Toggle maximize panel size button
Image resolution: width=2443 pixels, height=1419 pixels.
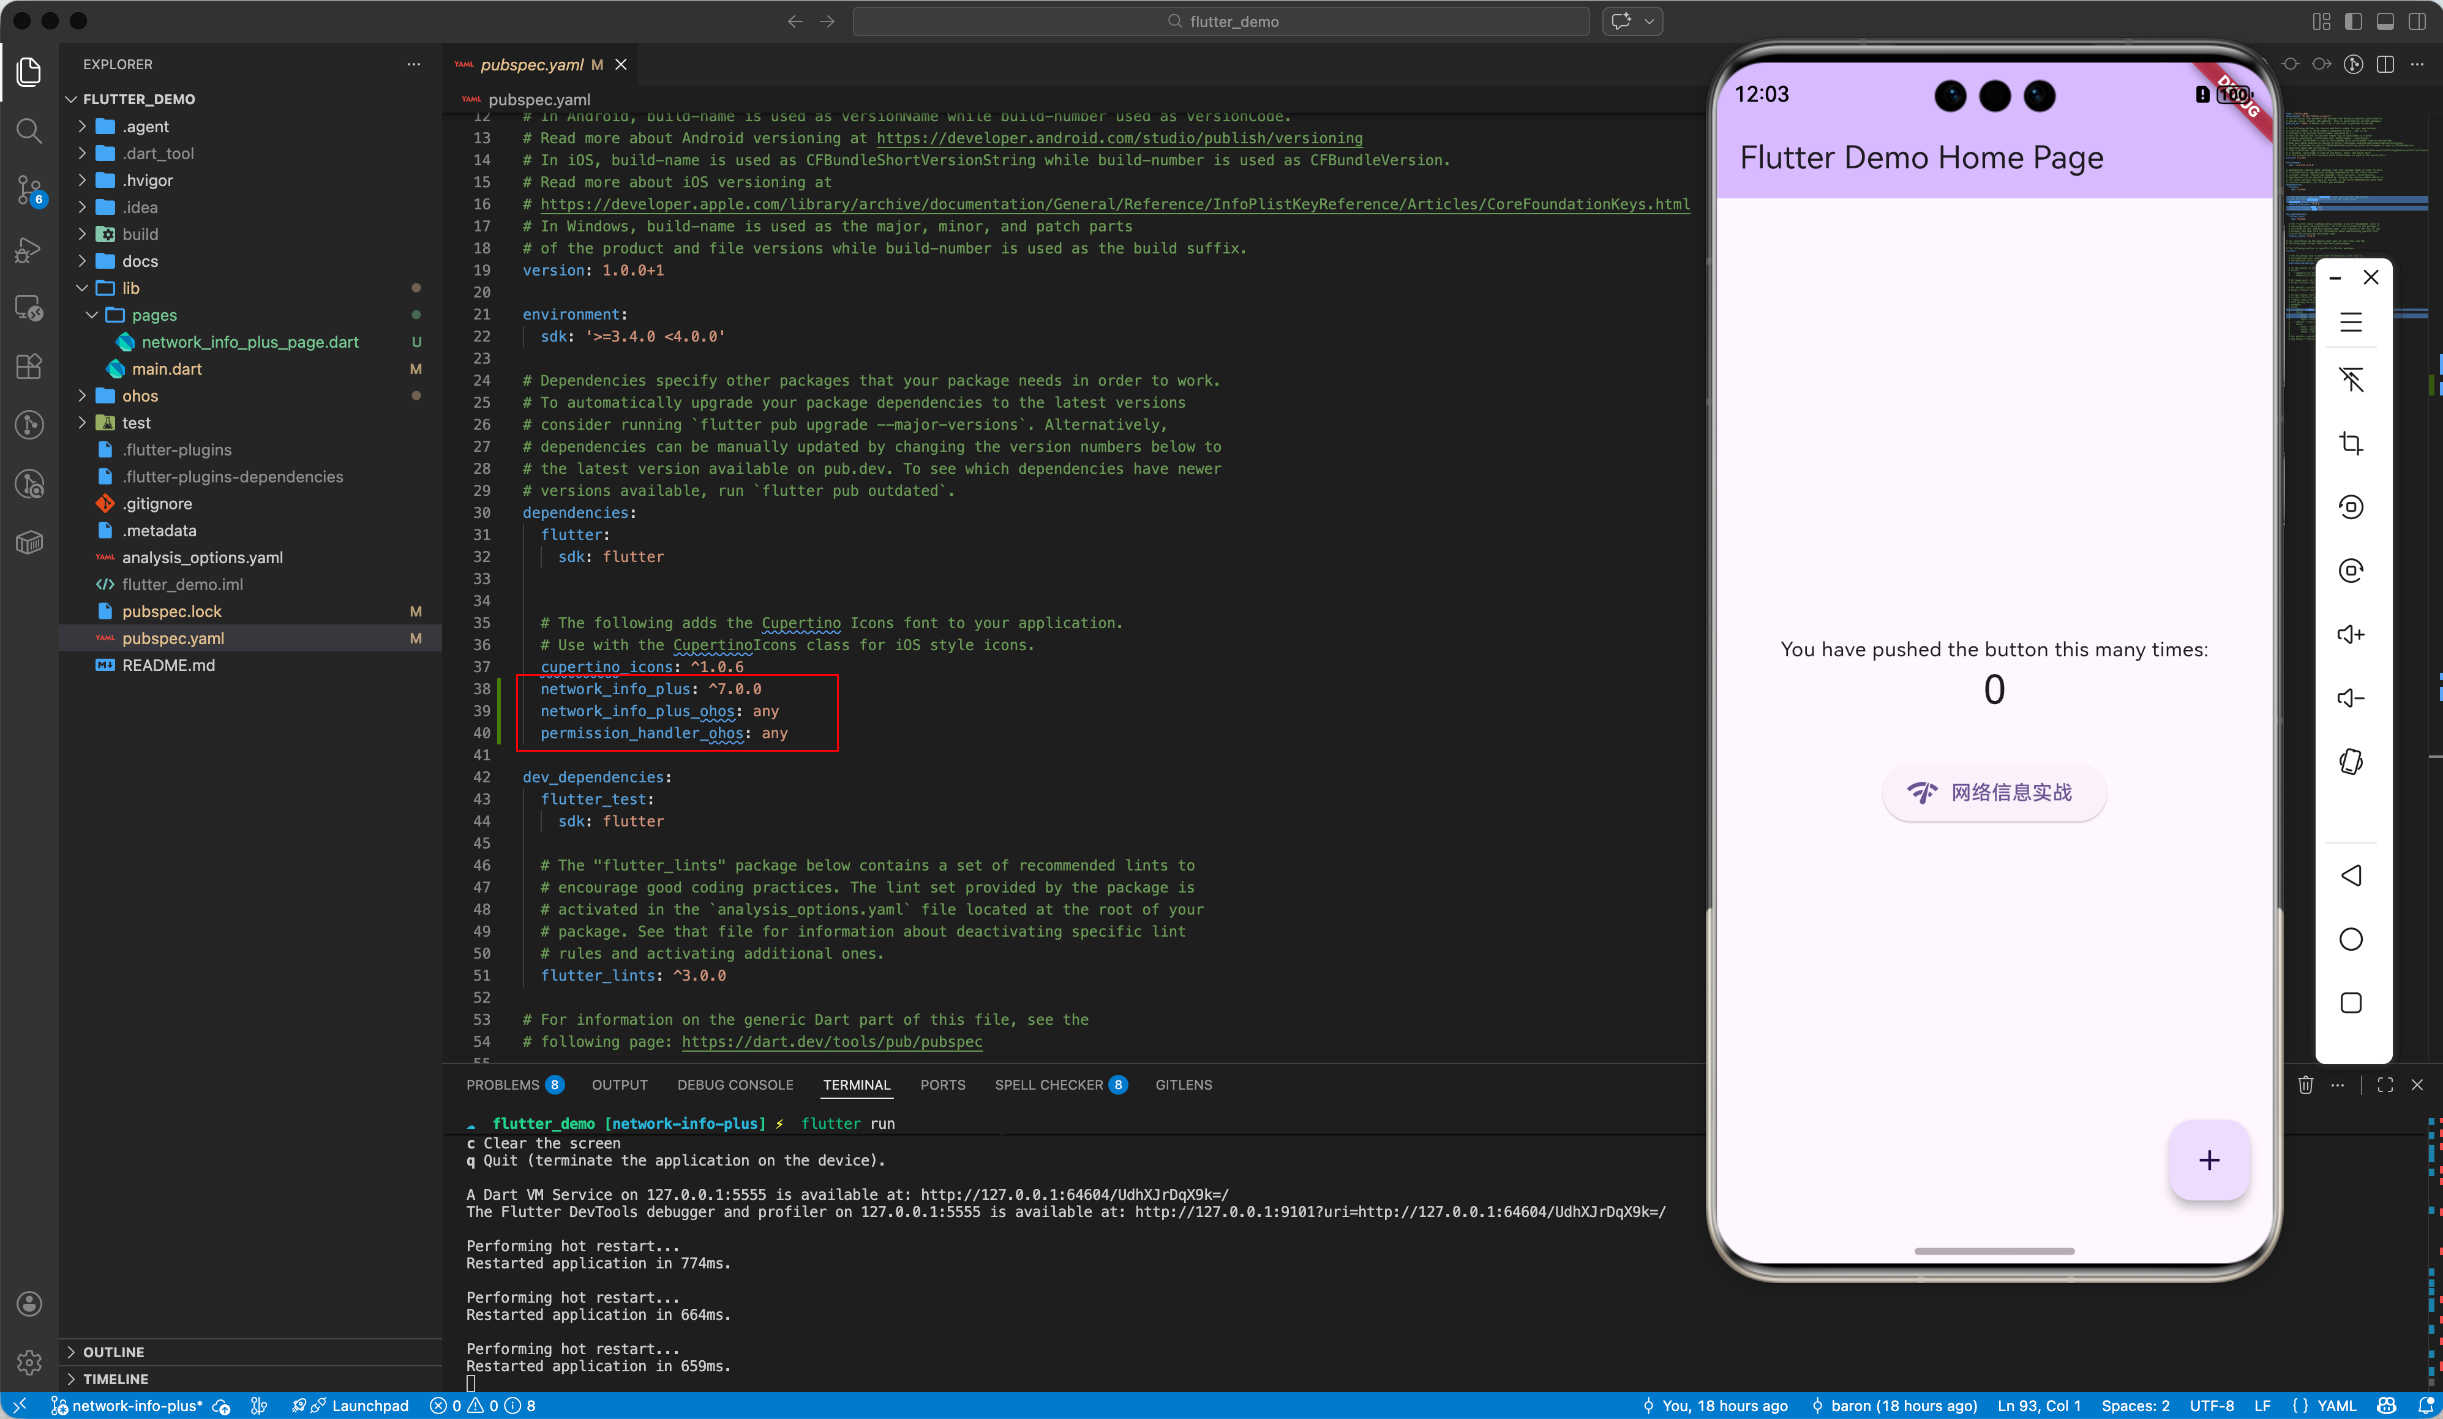click(x=2386, y=1085)
